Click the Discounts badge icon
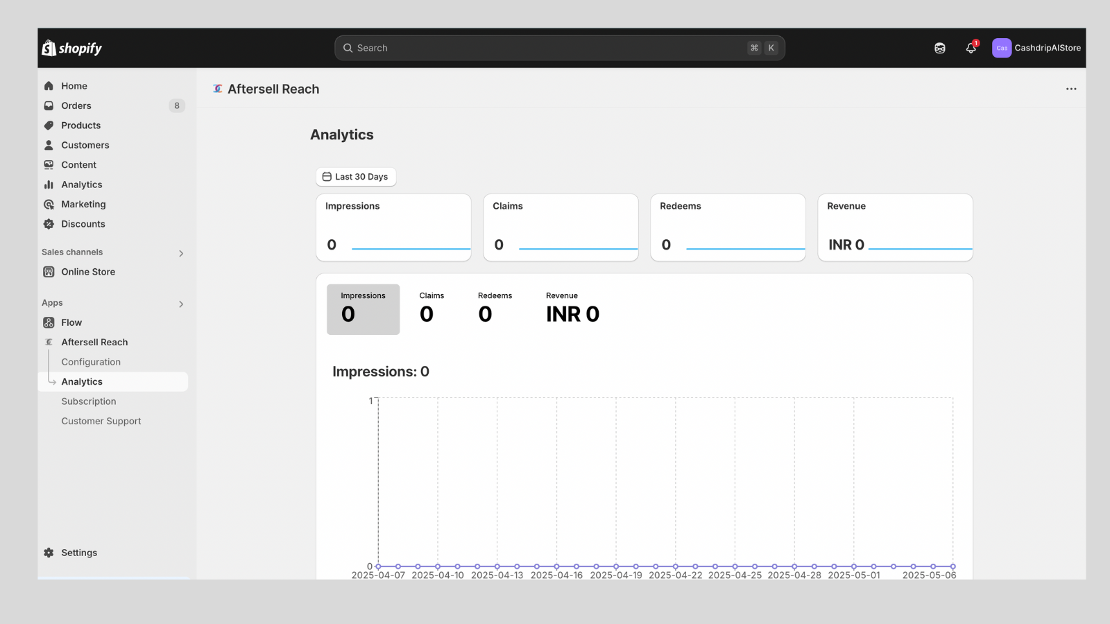 pos(49,224)
